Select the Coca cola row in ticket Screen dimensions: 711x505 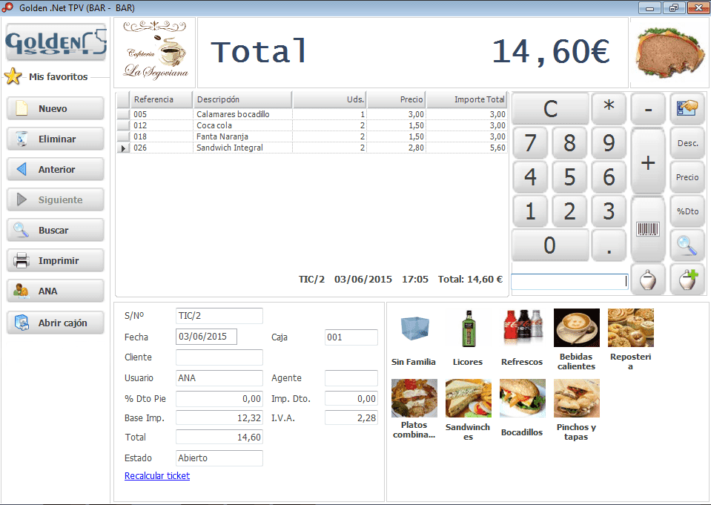click(243, 126)
